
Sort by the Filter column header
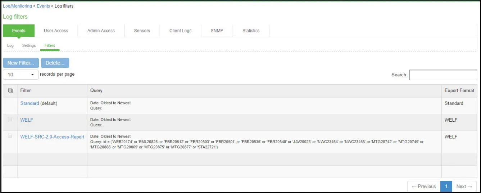(x=52, y=91)
